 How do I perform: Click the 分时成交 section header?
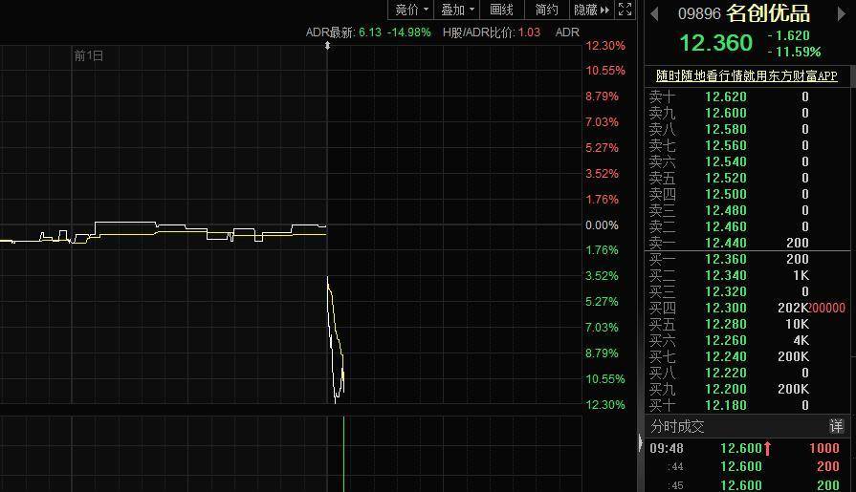pos(677,426)
